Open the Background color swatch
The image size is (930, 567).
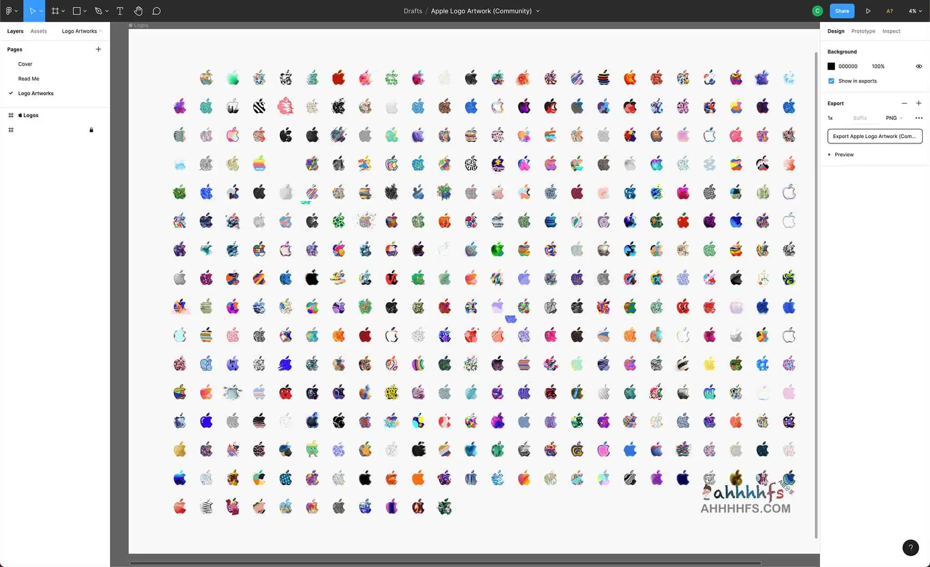831,66
